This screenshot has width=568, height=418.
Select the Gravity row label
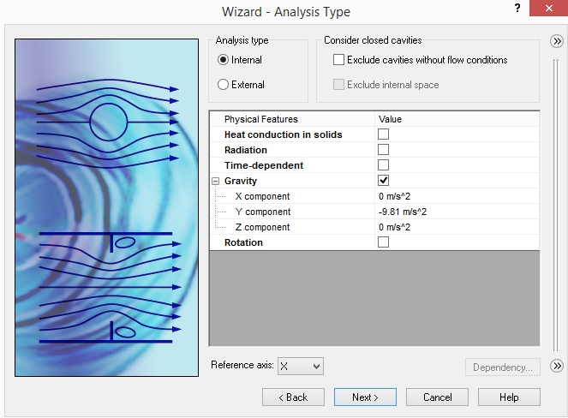tap(241, 181)
